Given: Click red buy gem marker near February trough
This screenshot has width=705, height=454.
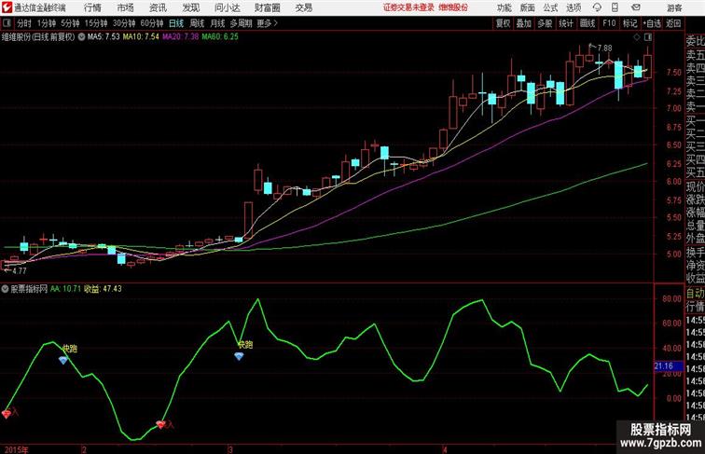Looking at the screenshot, I should point(160,424).
